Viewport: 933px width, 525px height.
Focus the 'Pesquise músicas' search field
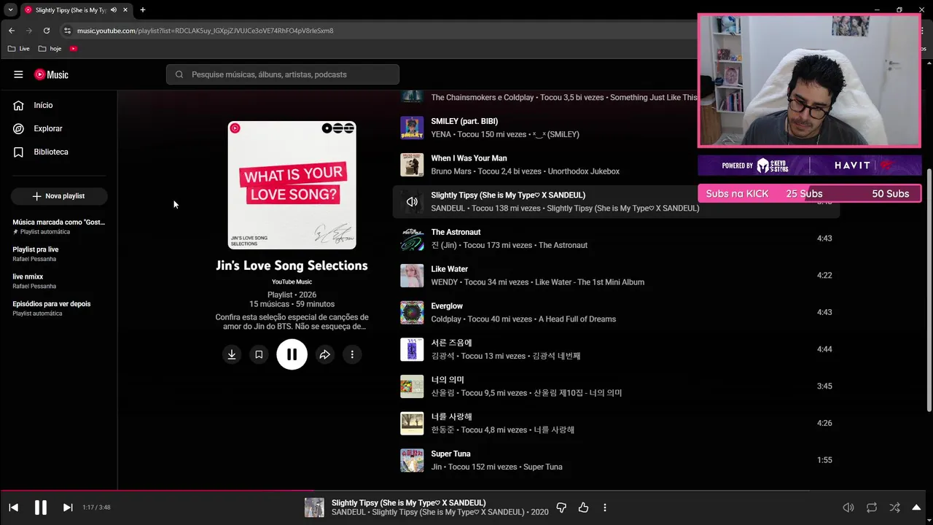(283, 74)
